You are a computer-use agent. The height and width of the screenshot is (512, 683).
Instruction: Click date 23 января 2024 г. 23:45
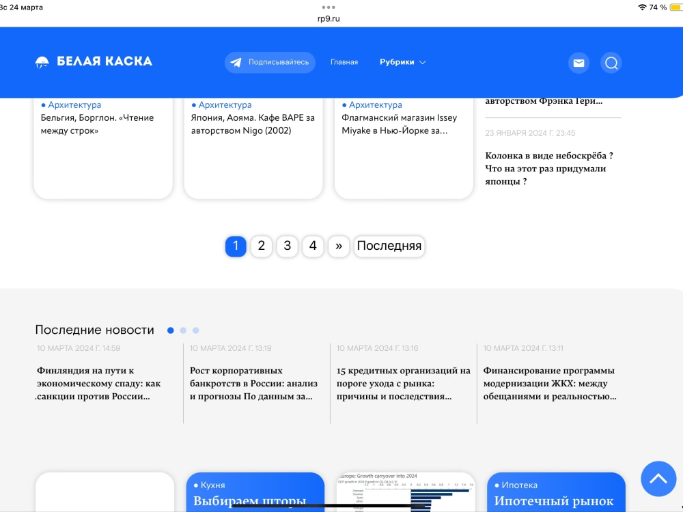530,133
